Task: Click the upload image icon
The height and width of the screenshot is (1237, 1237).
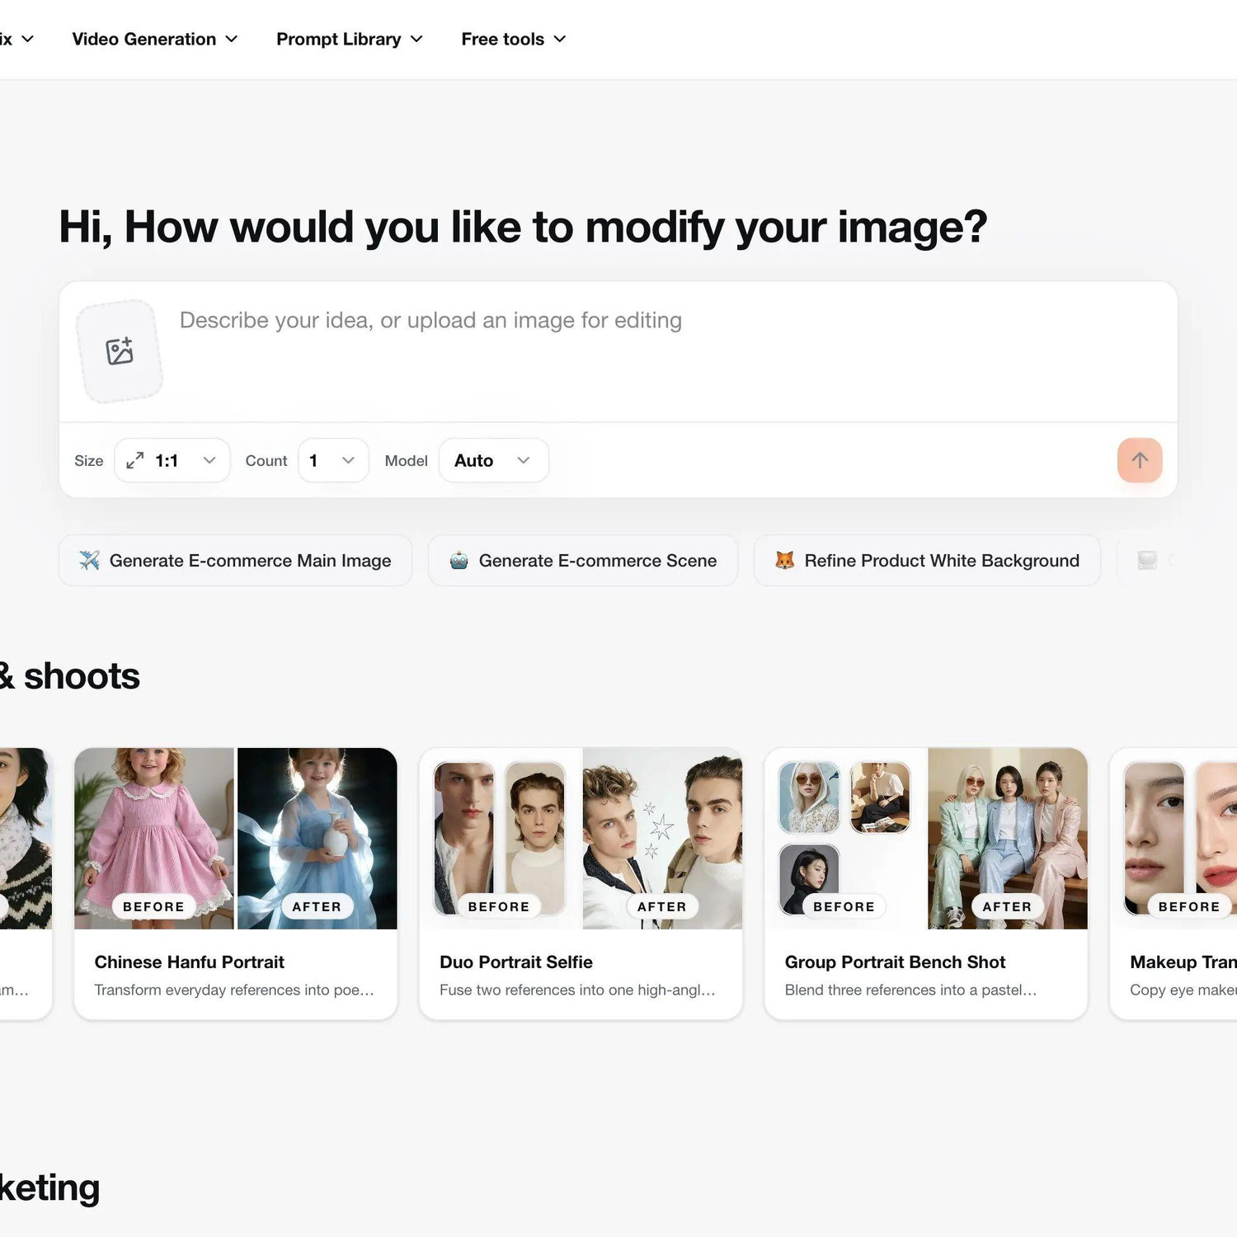Action: [x=120, y=351]
